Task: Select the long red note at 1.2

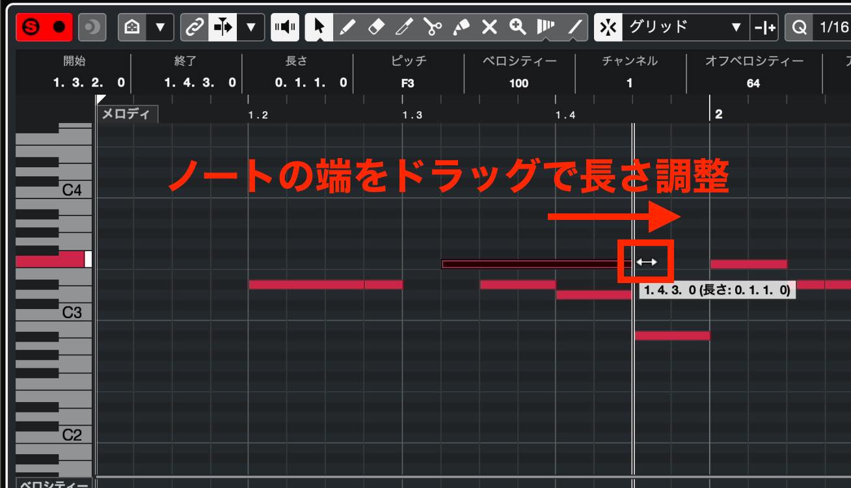Action: coord(306,284)
